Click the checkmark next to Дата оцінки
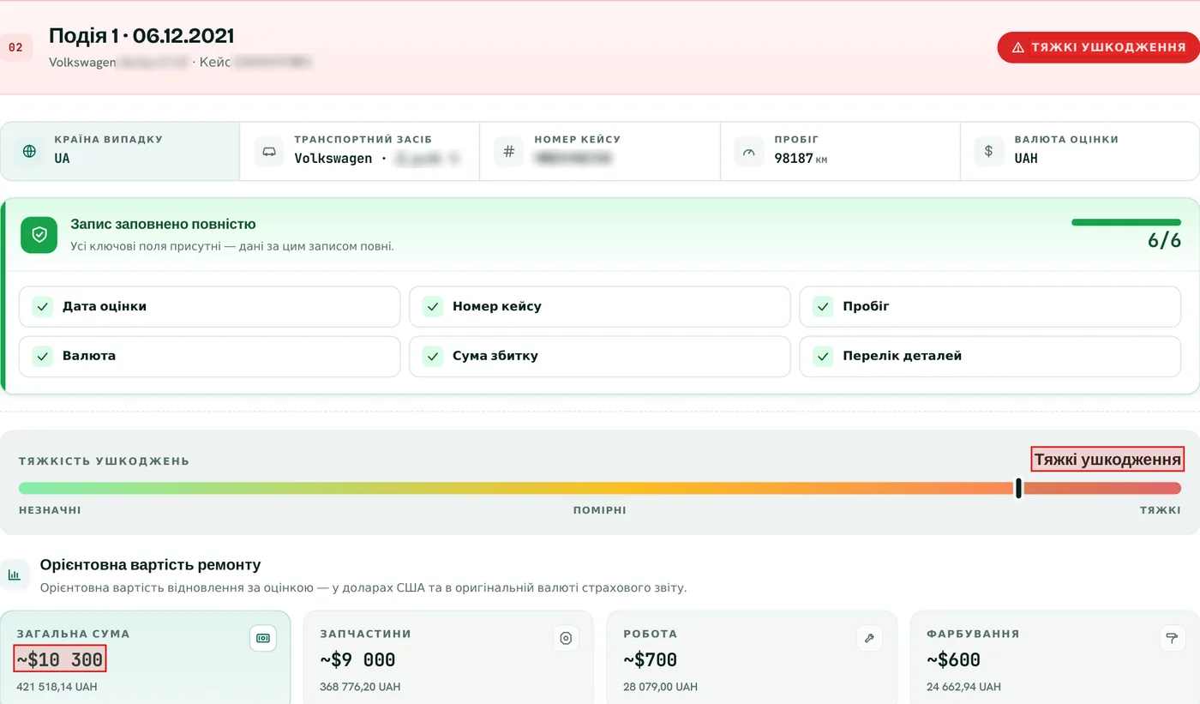The image size is (1200, 704). coord(43,307)
